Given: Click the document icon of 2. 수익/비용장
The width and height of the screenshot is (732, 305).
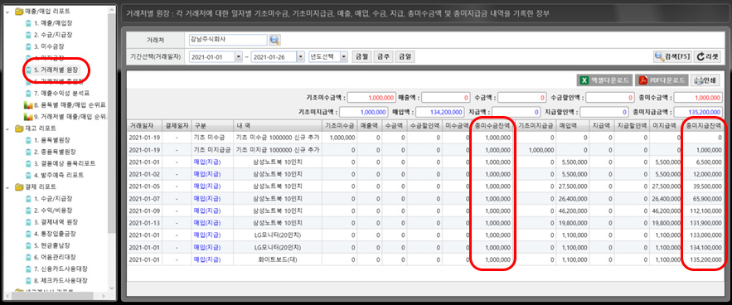Looking at the screenshot, I should click(x=29, y=211).
